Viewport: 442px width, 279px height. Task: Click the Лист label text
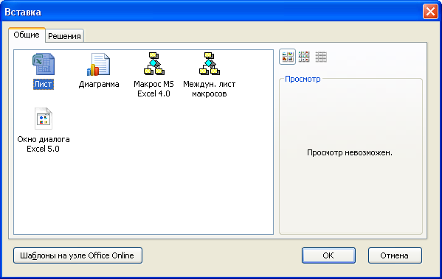coord(44,84)
